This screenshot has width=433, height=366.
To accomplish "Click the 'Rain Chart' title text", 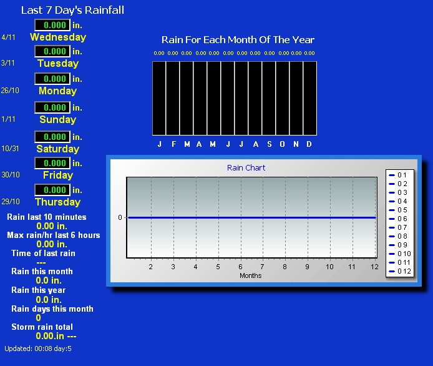I will tap(246, 167).
